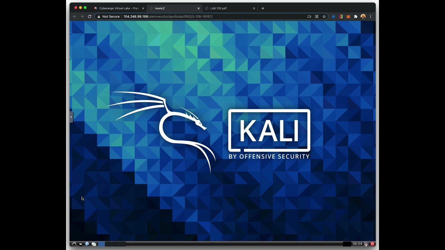The width and height of the screenshot is (445, 250).
Task: Select the novnc2 tab
Action: (x=174, y=8)
